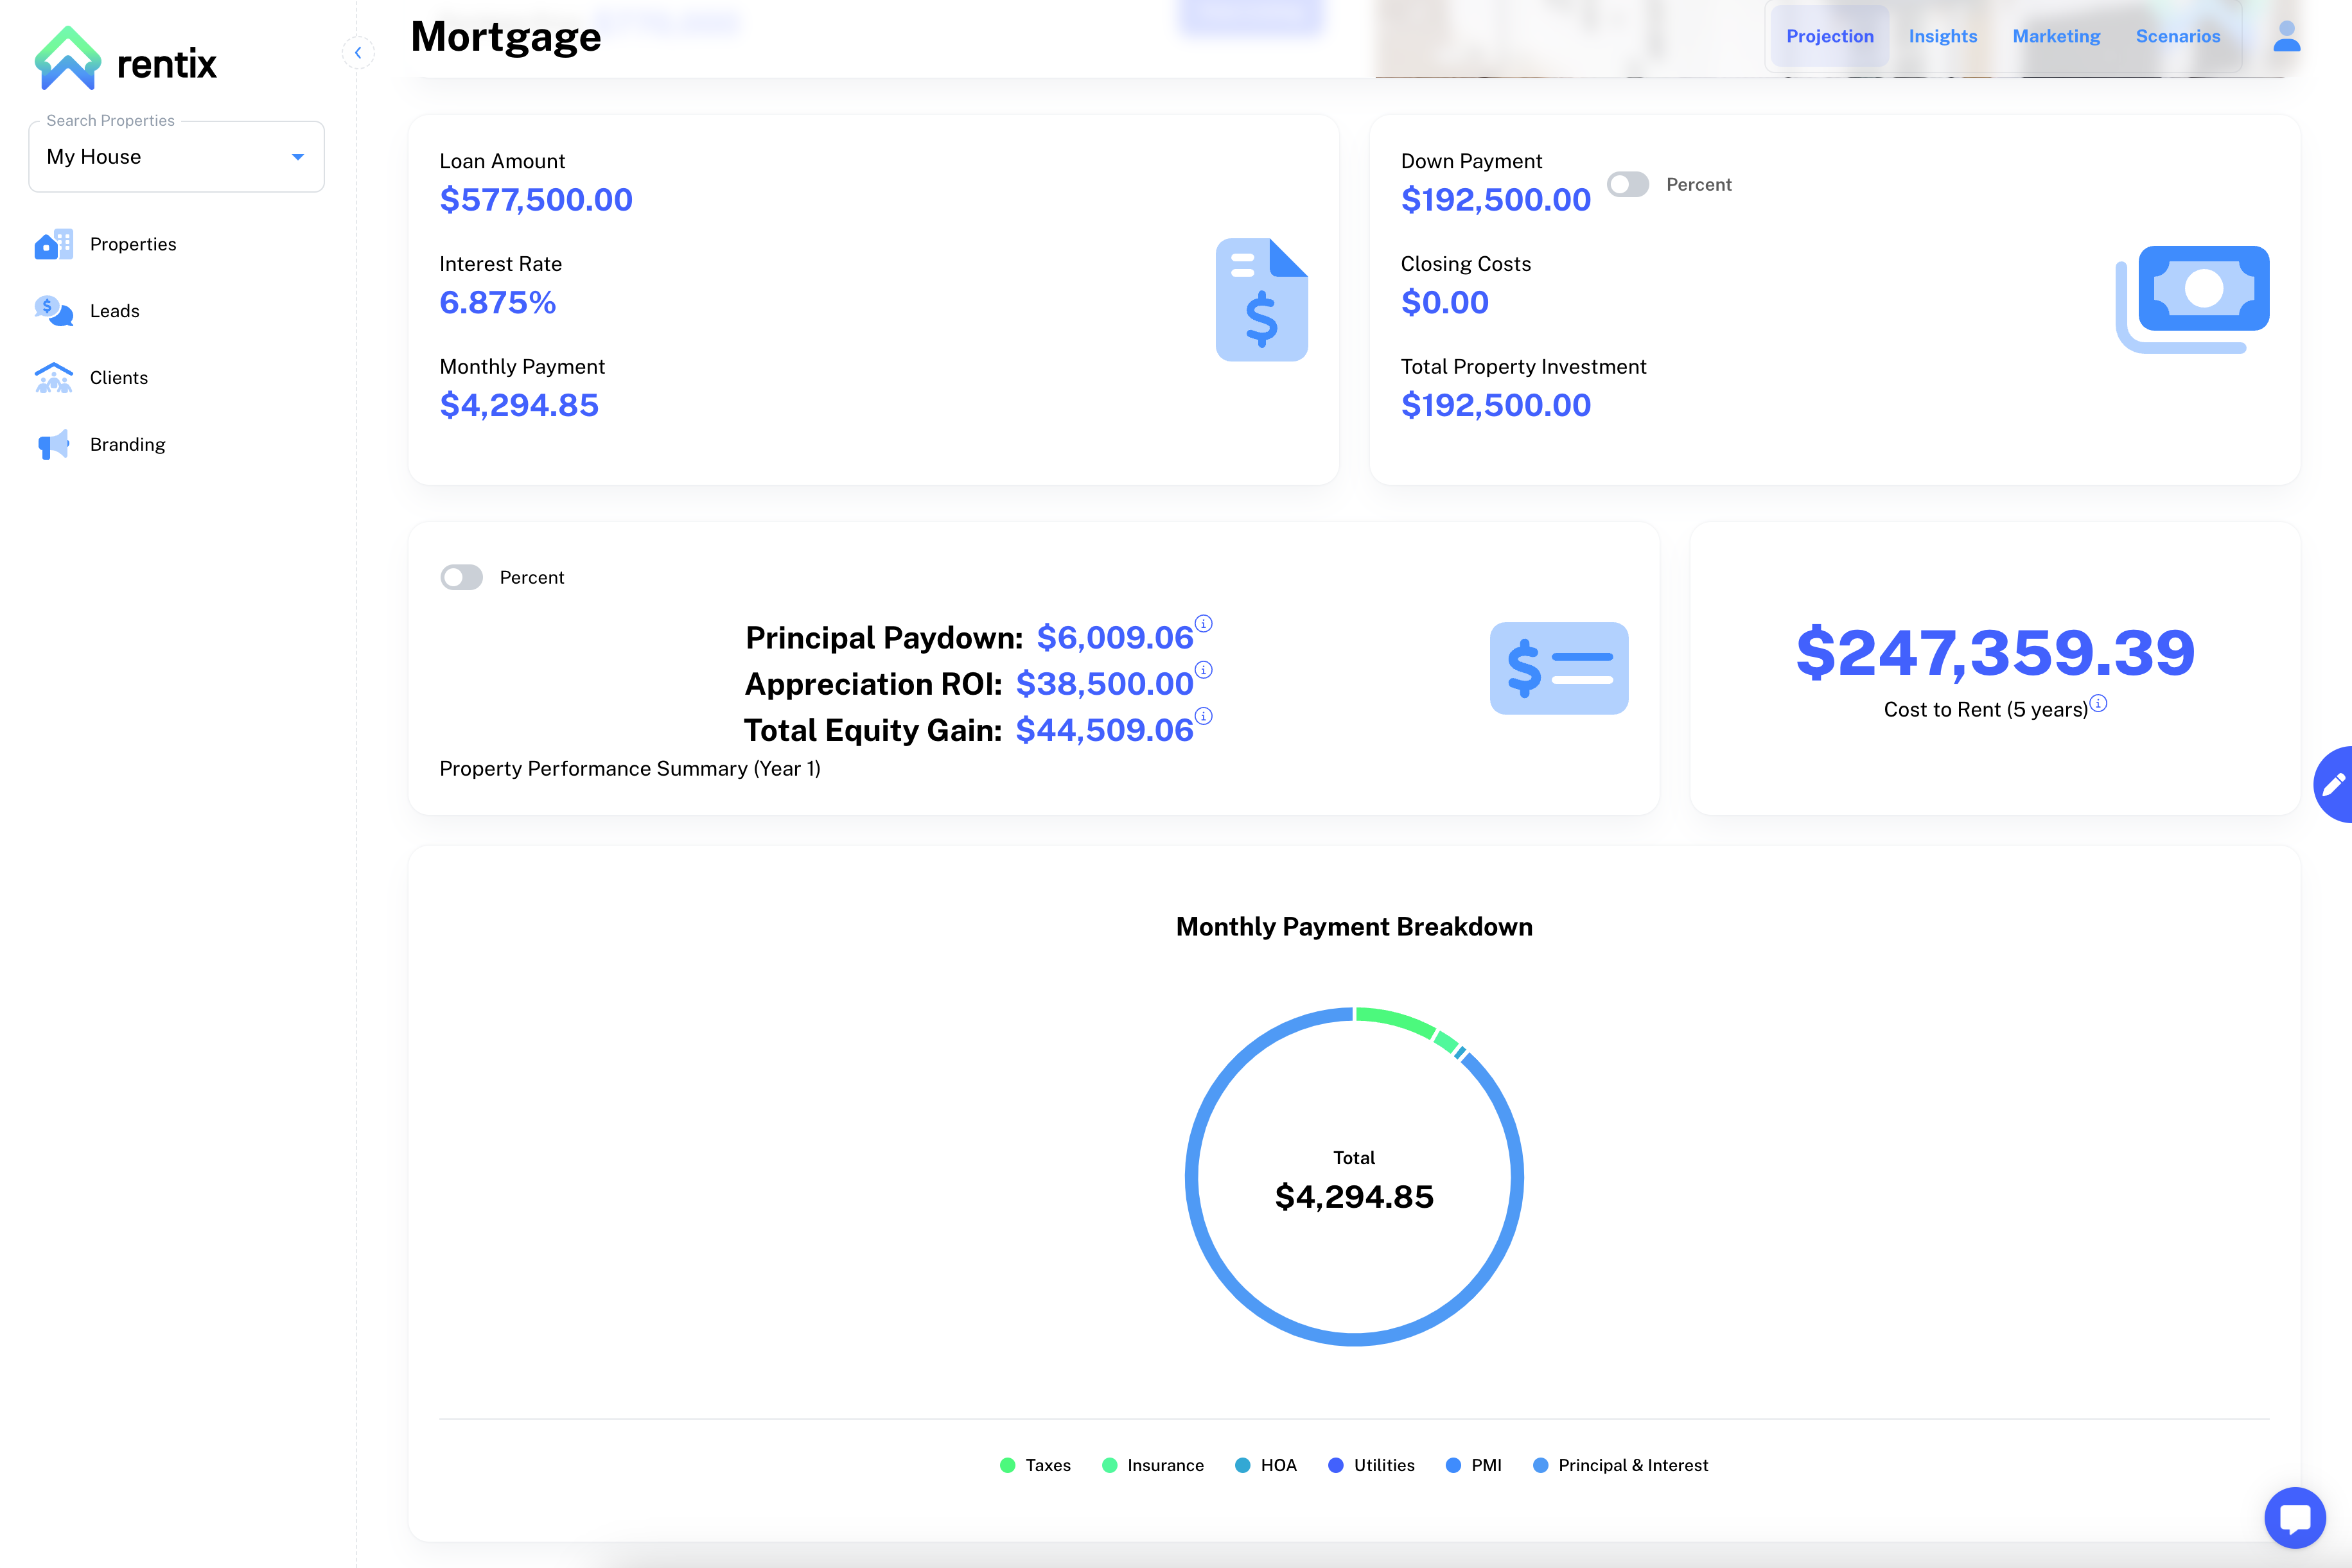Viewport: 2352px width, 1568px height.
Task: Click the blue pencil edit button
Action: (2335, 784)
